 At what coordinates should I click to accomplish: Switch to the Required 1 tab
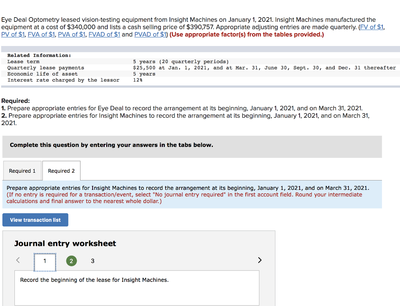coord(22,171)
